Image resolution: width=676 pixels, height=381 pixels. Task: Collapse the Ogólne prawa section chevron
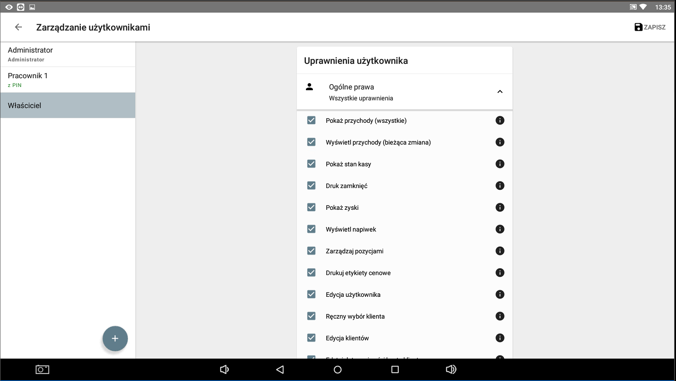[x=500, y=92]
